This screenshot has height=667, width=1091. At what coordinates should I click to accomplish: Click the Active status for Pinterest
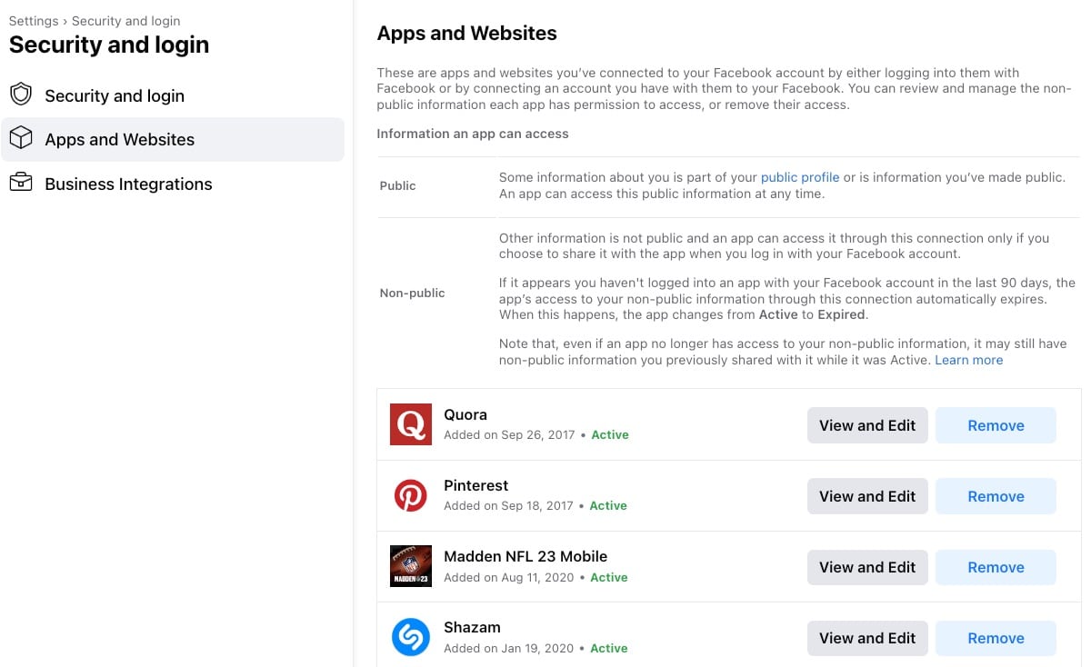click(608, 506)
